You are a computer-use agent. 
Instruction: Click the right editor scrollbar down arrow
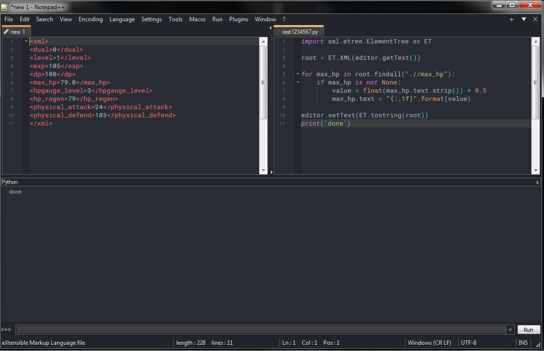pos(536,170)
